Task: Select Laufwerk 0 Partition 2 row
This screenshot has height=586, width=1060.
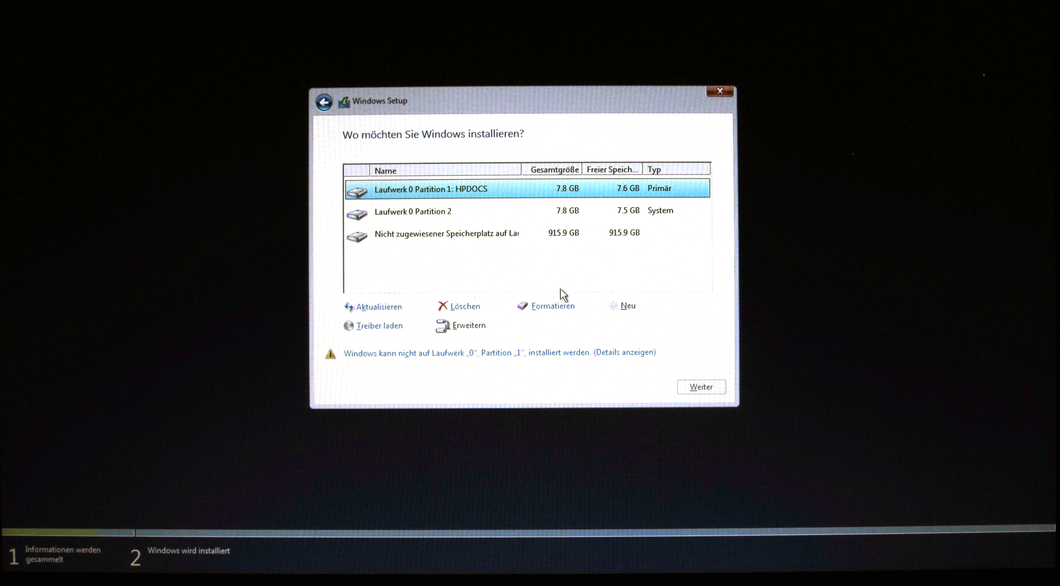Action: click(x=527, y=211)
